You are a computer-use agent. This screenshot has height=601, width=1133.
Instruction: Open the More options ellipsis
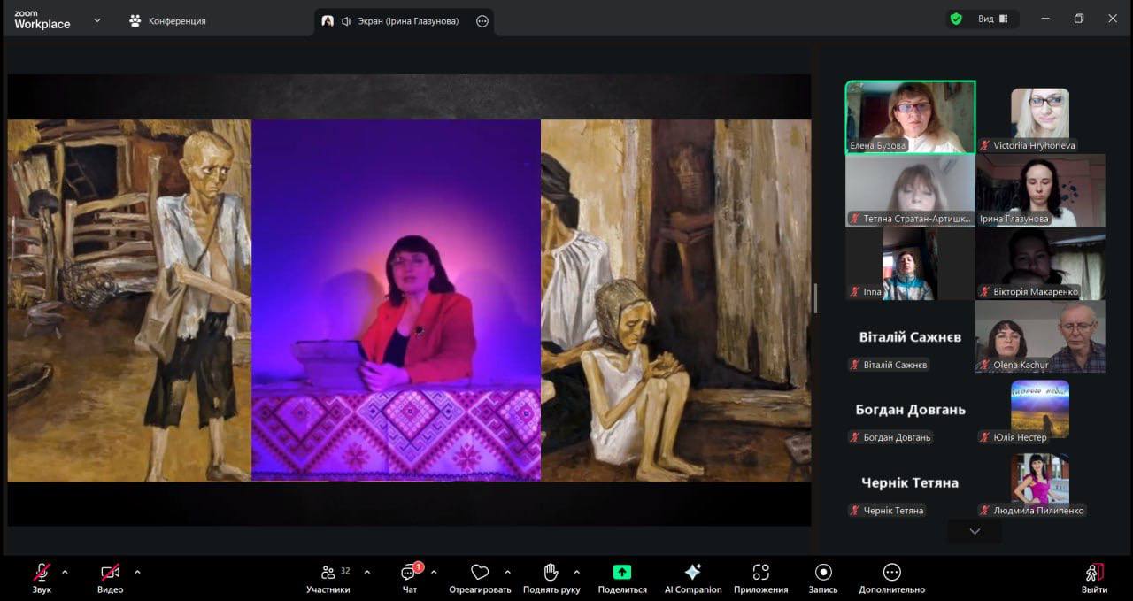pyautogui.click(x=891, y=573)
